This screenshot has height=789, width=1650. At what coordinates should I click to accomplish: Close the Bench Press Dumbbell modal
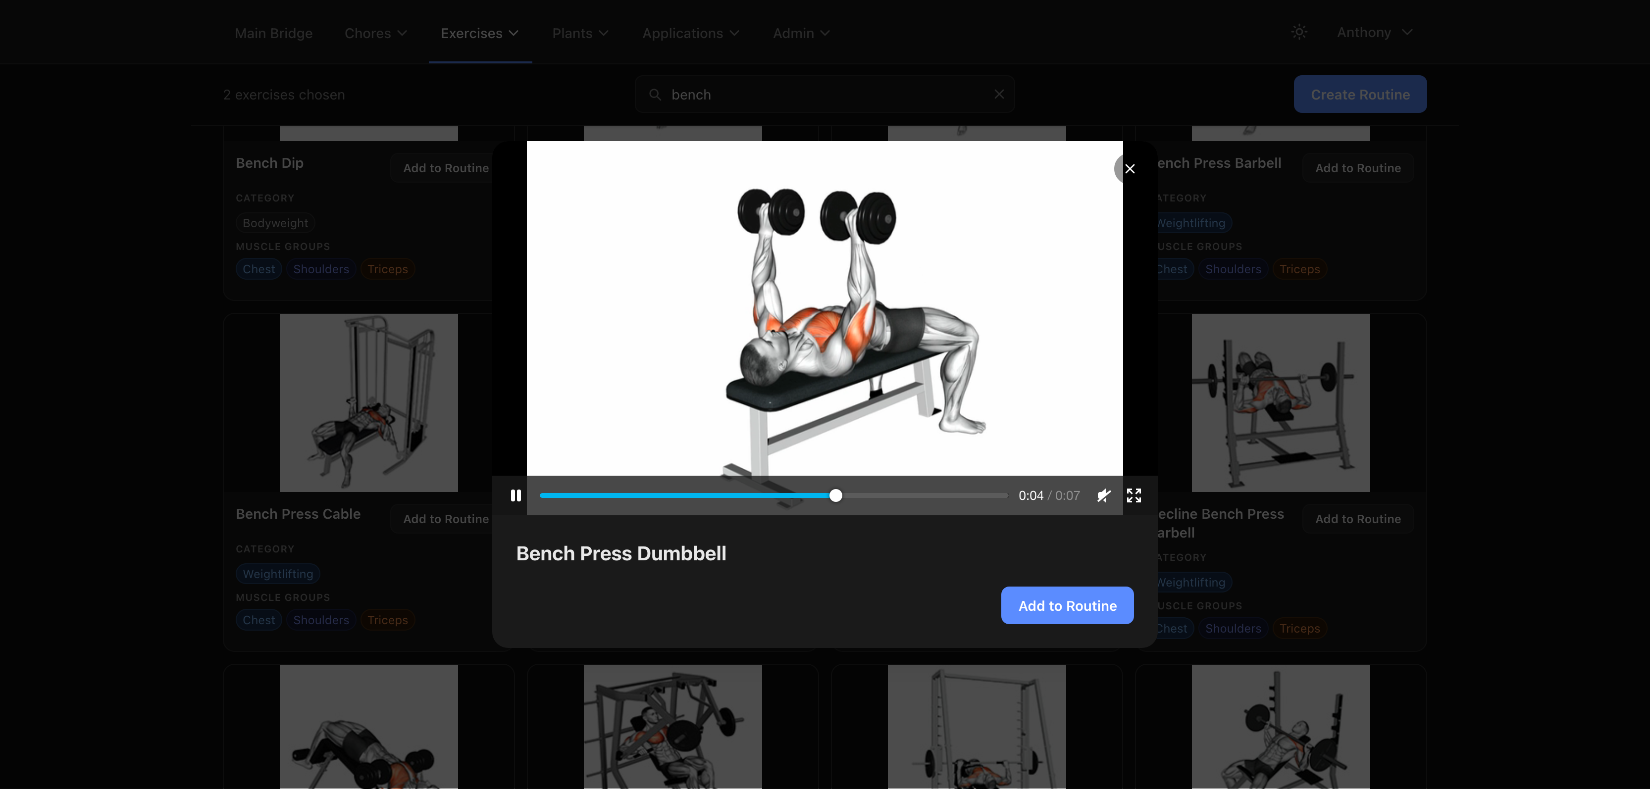pos(1129,168)
